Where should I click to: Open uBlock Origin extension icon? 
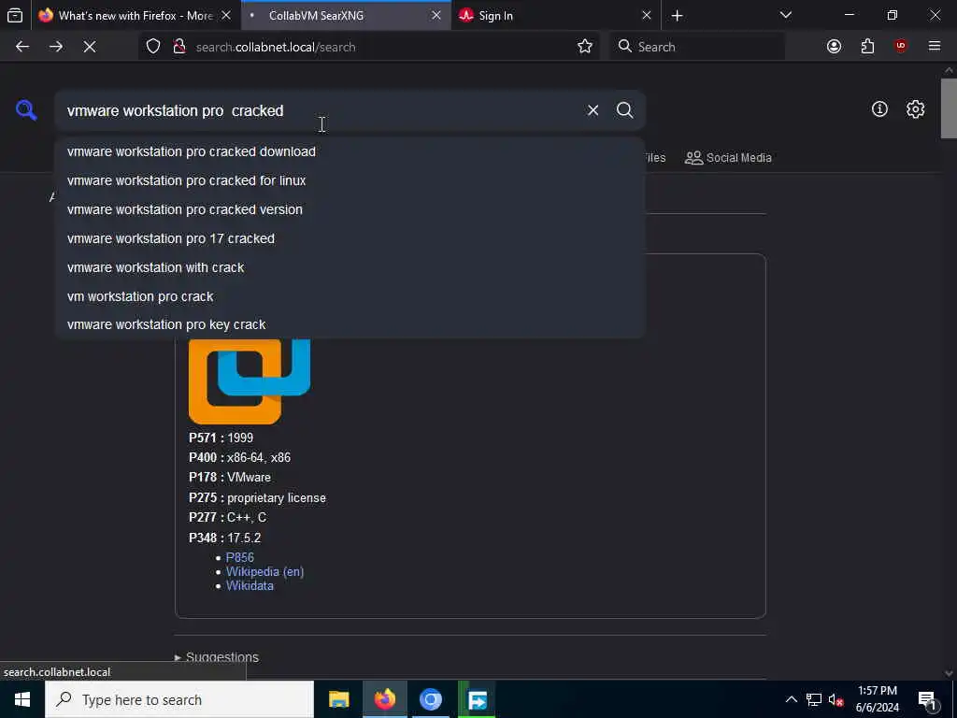(x=901, y=47)
